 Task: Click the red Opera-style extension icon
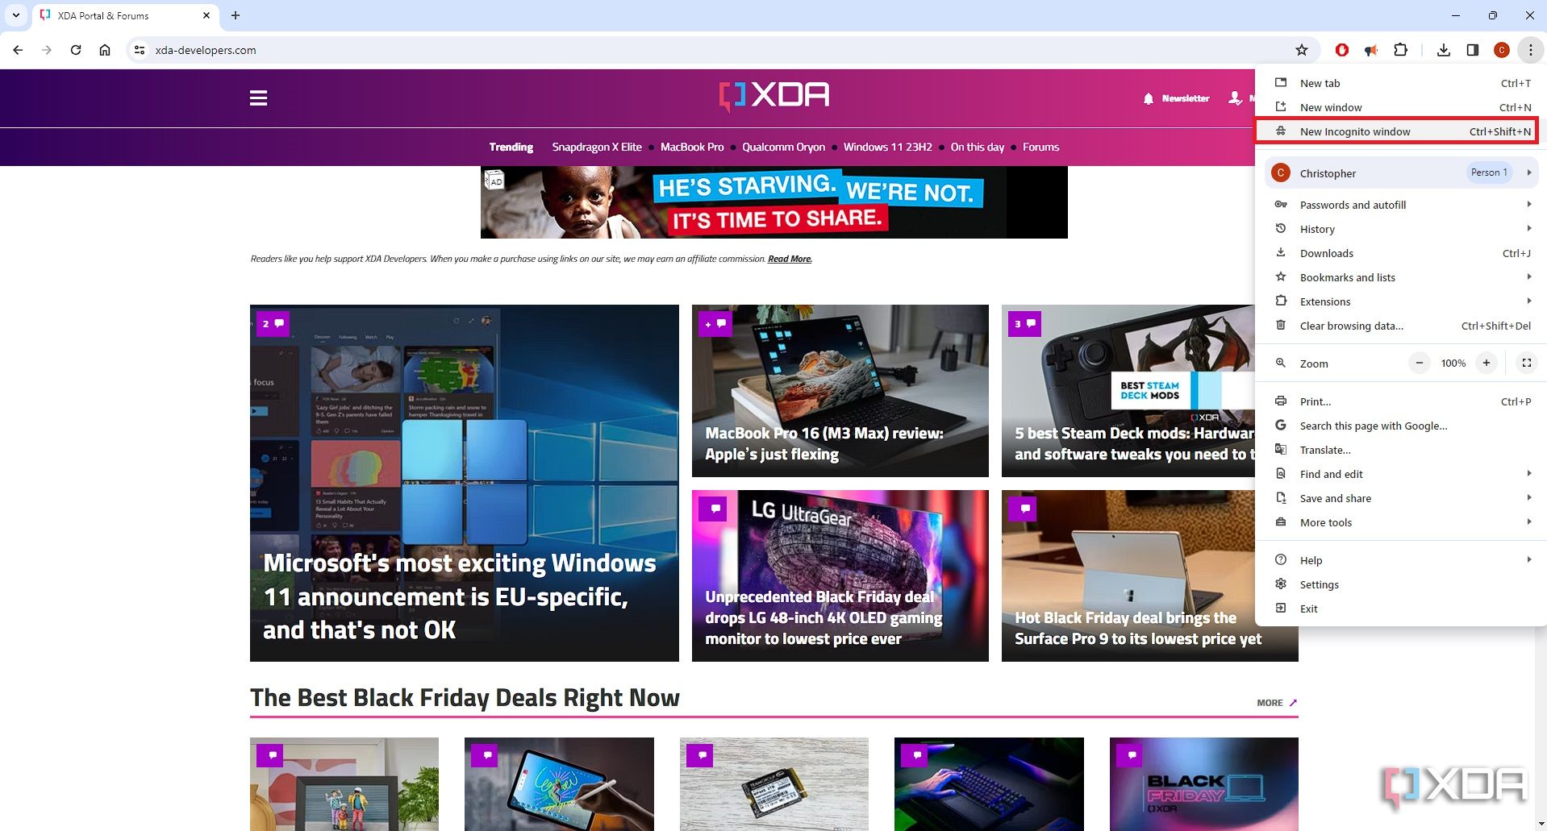(x=1342, y=50)
